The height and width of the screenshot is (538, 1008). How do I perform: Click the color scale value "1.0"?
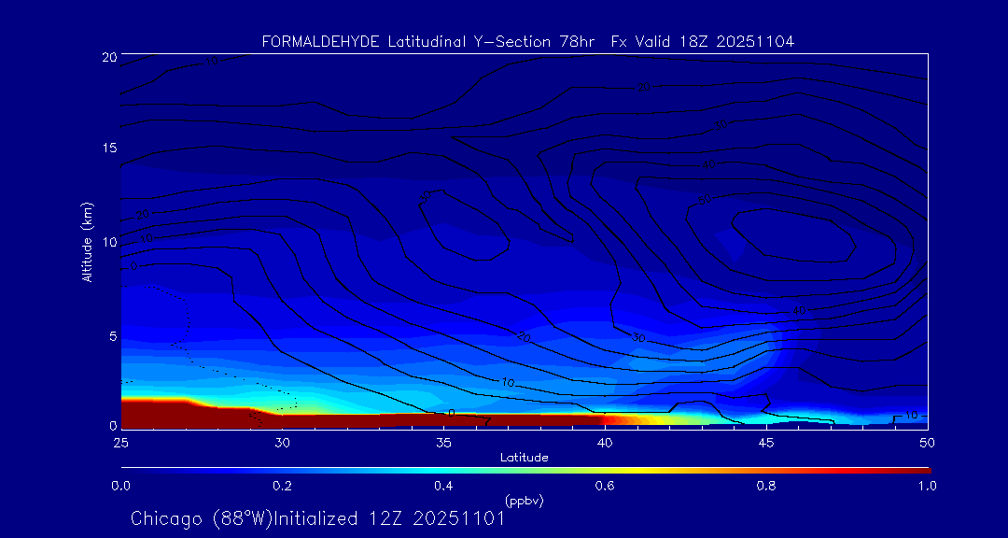pyautogui.click(x=927, y=486)
